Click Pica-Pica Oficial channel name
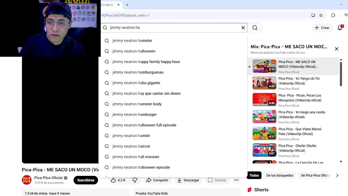 tap(48, 178)
